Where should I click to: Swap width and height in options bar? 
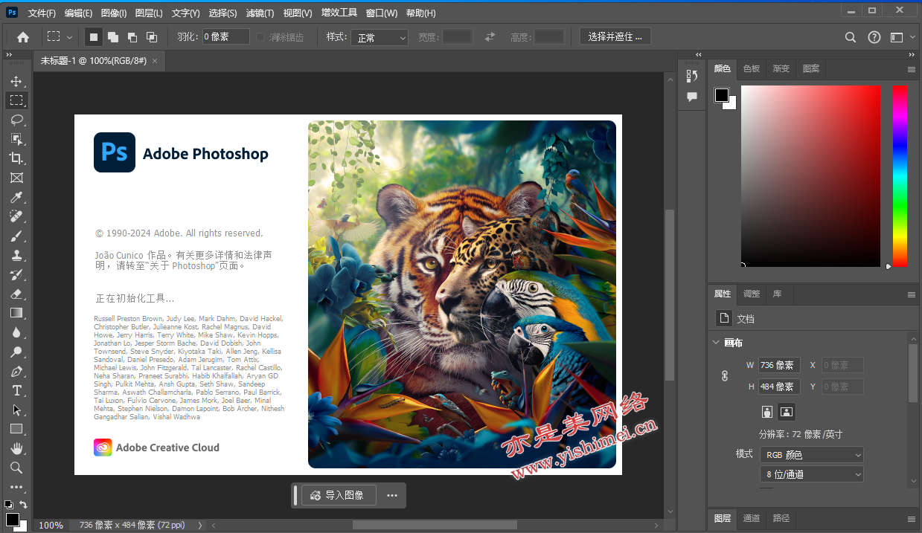tap(490, 37)
